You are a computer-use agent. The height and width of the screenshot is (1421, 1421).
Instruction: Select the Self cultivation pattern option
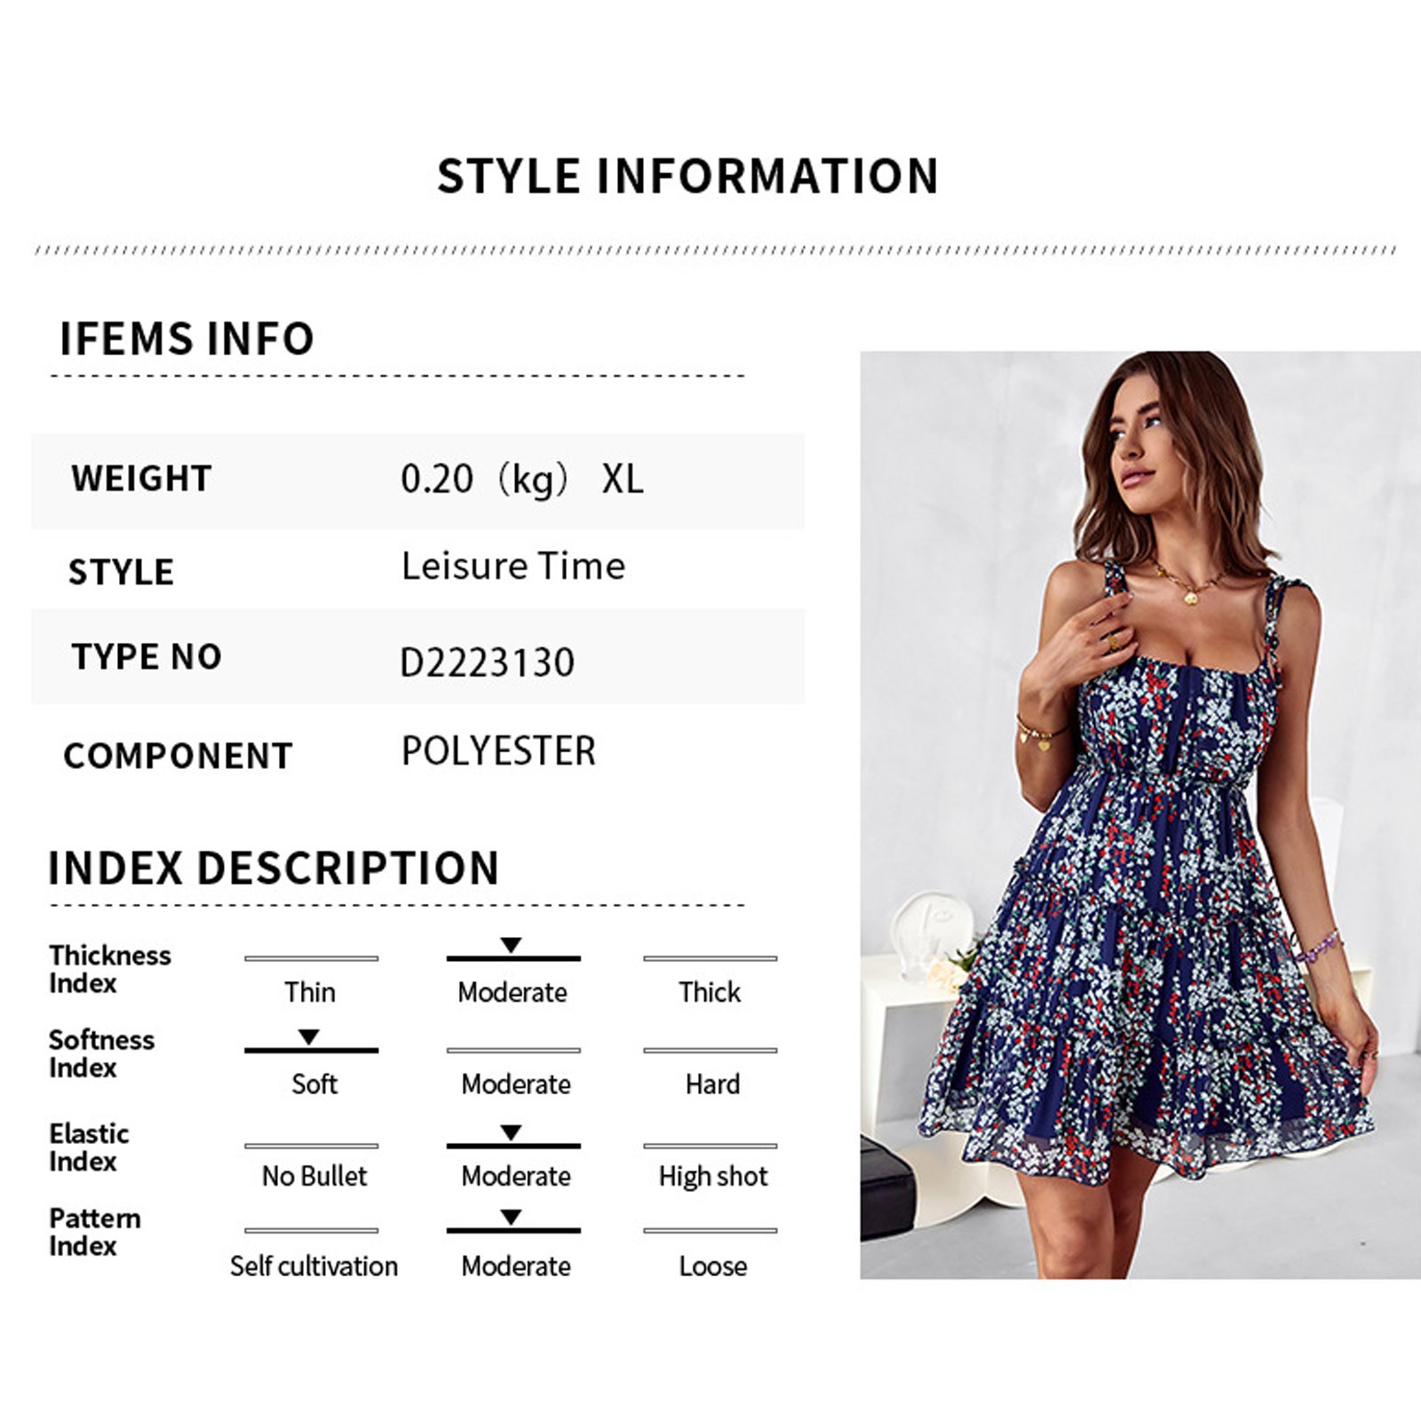[314, 1266]
